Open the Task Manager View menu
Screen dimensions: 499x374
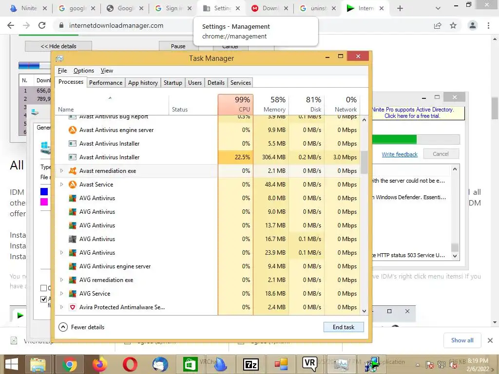point(107,71)
